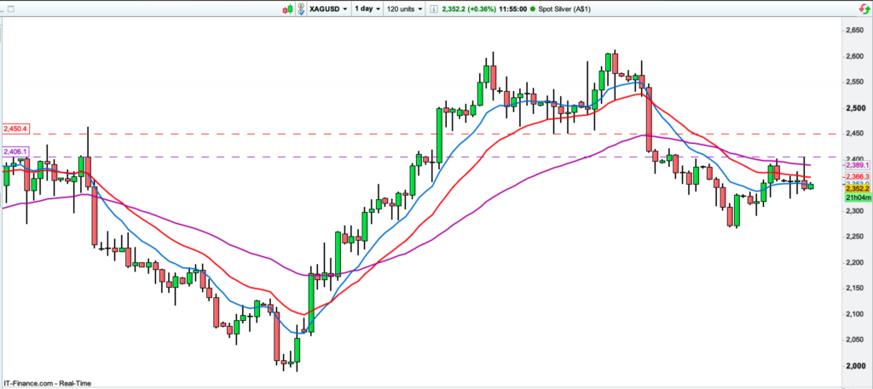This screenshot has height=389, width=873.
Task: Click the pin/link icon beside XAGUSD
Action: click(302, 9)
